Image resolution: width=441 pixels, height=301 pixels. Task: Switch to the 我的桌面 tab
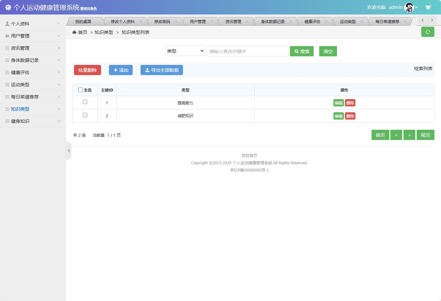pyautogui.click(x=84, y=21)
